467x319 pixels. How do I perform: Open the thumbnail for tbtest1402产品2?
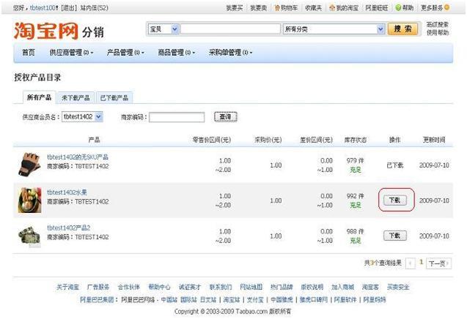pos(29,236)
